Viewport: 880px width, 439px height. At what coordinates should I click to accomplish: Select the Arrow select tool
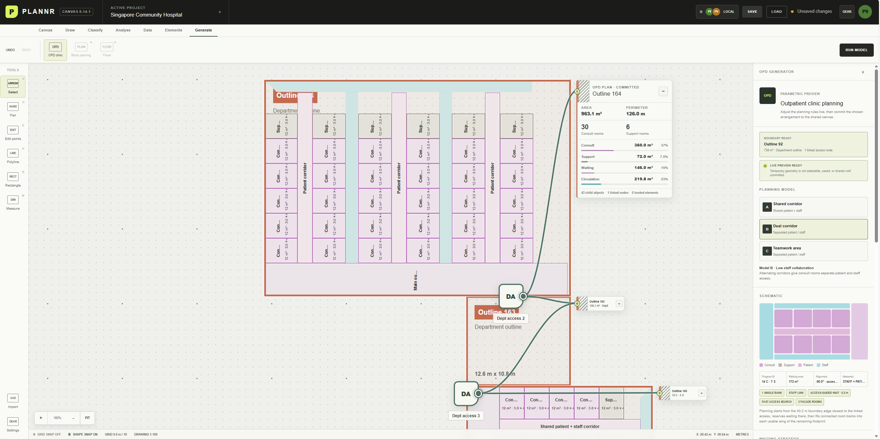click(13, 87)
